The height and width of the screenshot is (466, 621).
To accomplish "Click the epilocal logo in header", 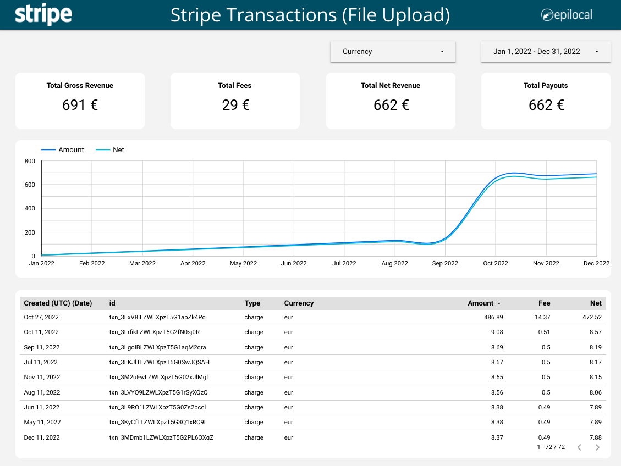I will 566,15.
